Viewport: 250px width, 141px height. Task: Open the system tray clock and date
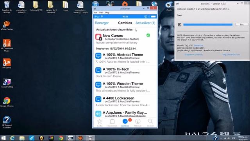point(243,138)
